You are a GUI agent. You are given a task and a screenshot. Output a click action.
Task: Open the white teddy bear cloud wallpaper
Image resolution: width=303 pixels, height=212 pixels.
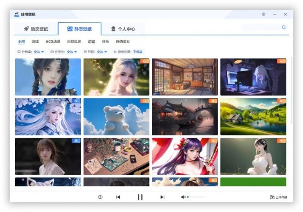click(116, 117)
